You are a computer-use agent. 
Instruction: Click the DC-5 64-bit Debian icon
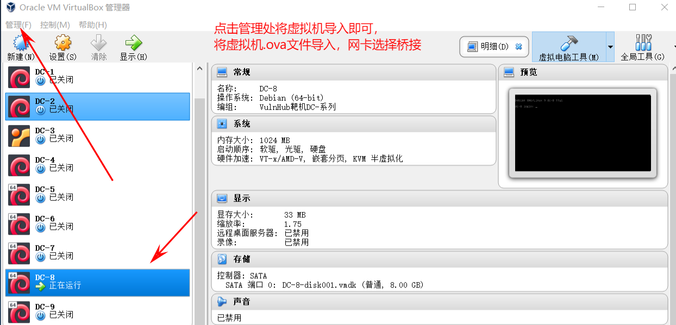(19, 195)
